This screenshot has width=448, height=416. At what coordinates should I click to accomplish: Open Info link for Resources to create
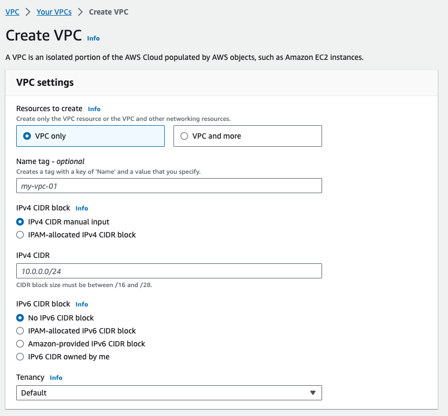pos(94,109)
